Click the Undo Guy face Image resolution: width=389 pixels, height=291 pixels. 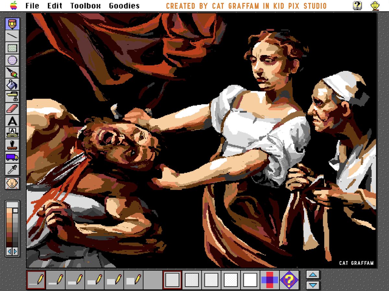(x=12, y=183)
